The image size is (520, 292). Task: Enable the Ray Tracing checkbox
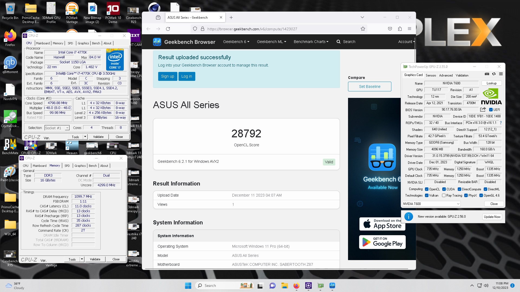(x=444, y=195)
